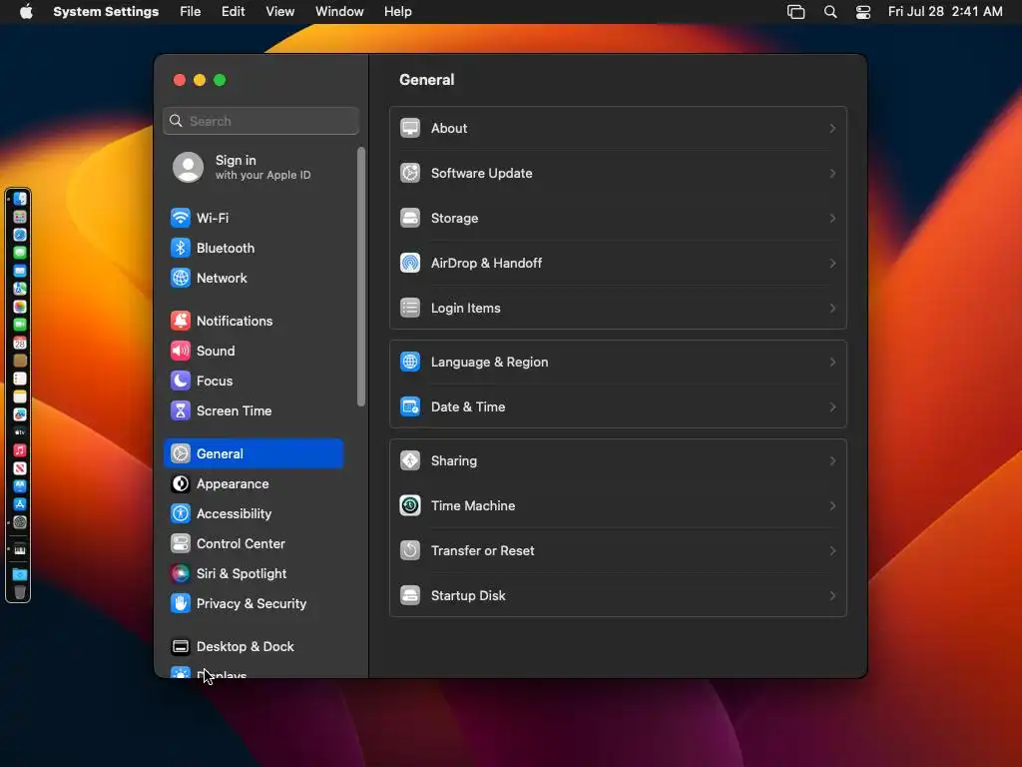1022x767 pixels.
Task: Expand Login Items with its chevron
Action: tap(832, 308)
